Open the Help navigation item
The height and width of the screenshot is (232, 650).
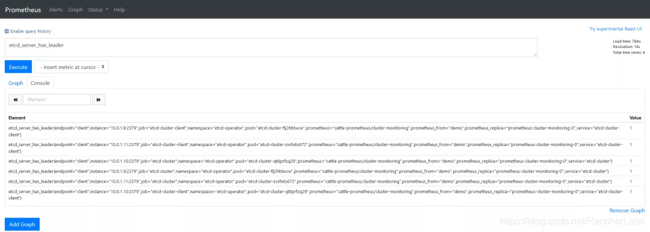(x=119, y=10)
